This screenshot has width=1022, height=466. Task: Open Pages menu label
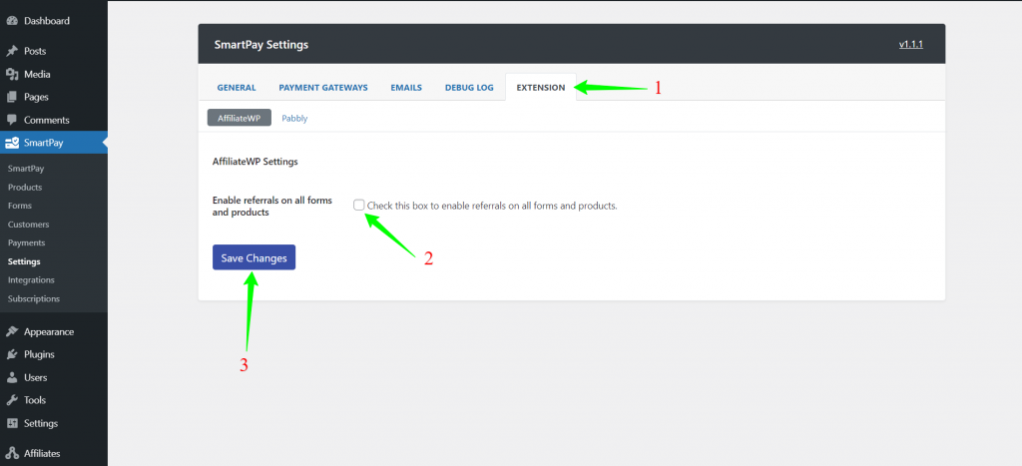(37, 97)
